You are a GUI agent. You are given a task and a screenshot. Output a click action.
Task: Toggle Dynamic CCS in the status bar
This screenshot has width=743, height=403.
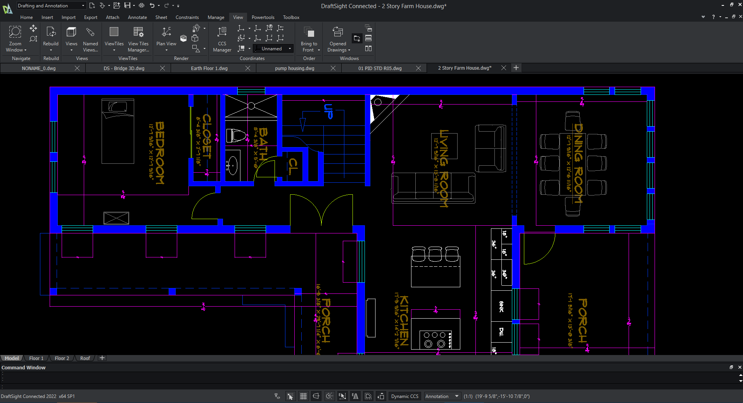[x=404, y=396]
